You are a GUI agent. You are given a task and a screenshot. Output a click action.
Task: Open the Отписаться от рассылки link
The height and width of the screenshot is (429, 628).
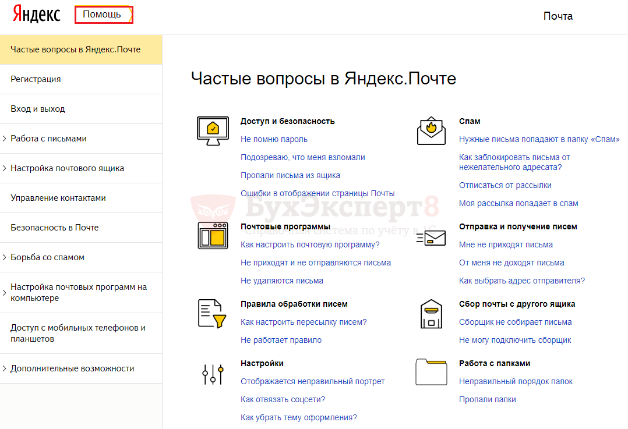pyautogui.click(x=505, y=185)
